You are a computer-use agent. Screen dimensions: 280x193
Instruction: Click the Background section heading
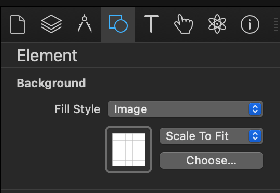[x=51, y=84]
